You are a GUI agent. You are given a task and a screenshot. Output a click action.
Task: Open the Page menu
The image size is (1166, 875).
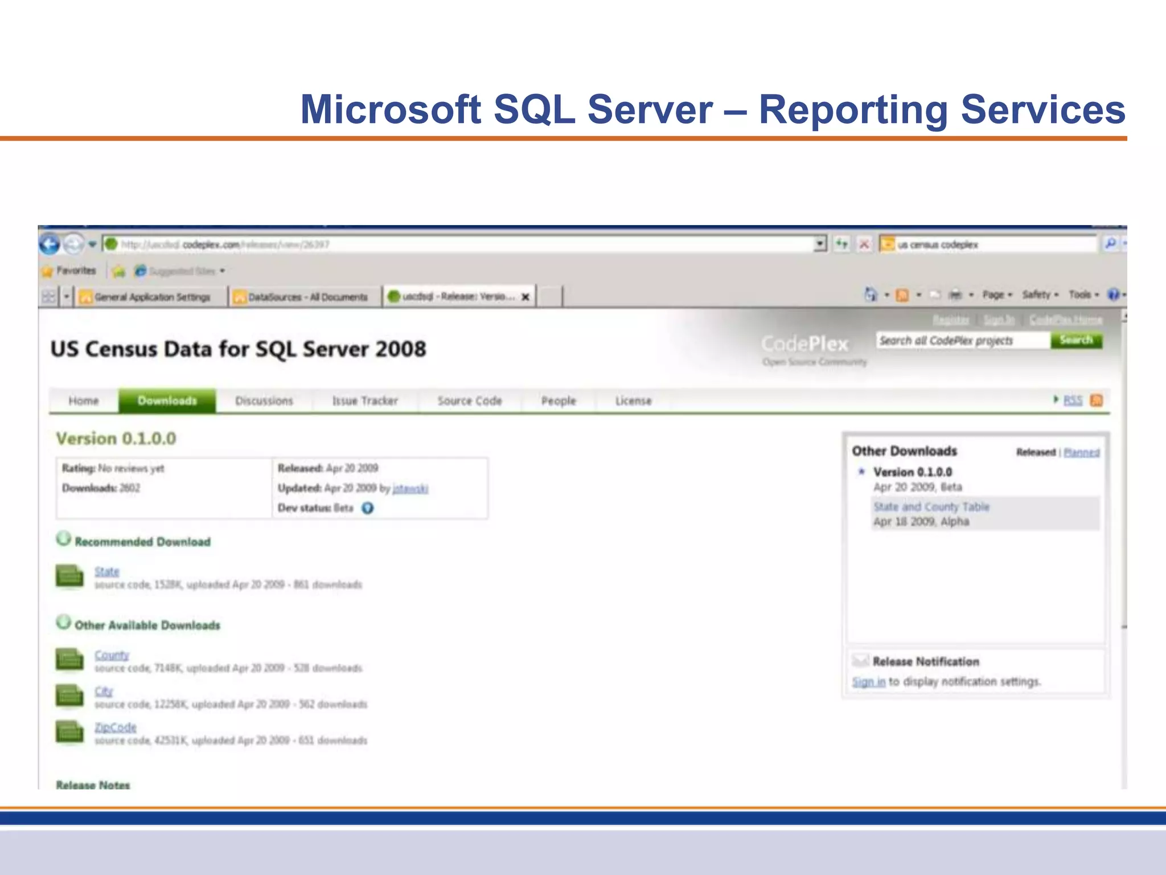[x=997, y=295]
